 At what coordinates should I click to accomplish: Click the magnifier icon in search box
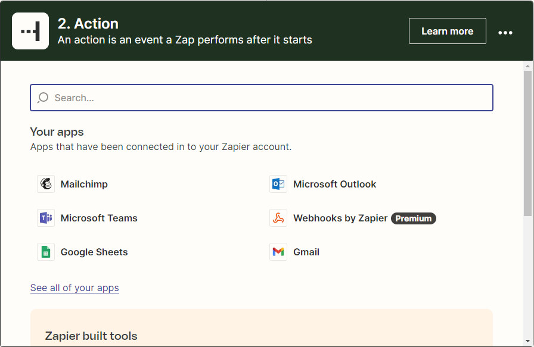[43, 98]
